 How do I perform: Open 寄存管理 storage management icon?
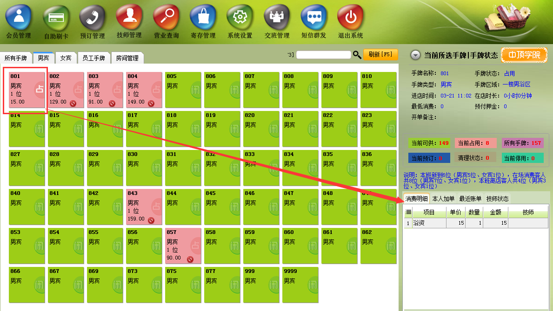[x=203, y=17]
